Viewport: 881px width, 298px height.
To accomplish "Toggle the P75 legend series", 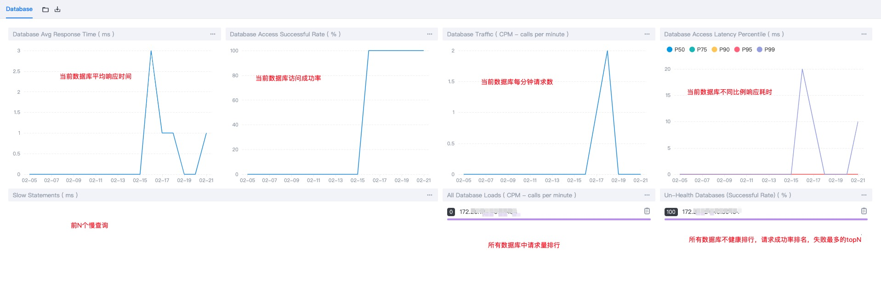I will click(698, 50).
